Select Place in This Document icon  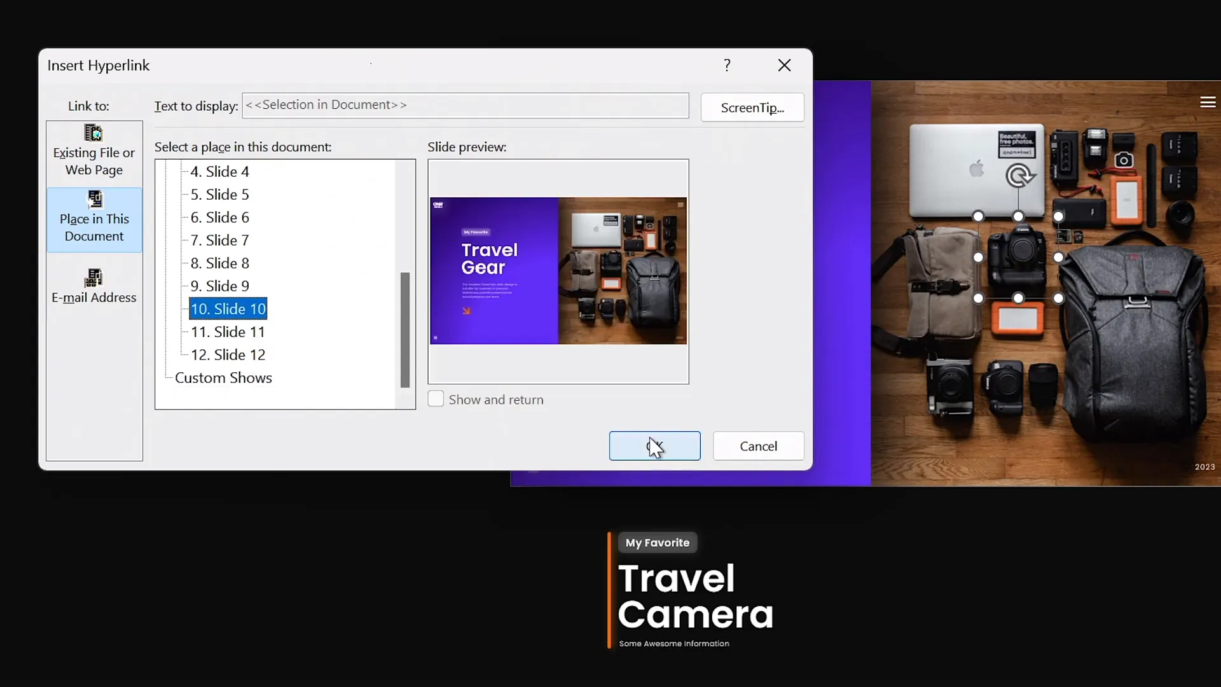94,200
